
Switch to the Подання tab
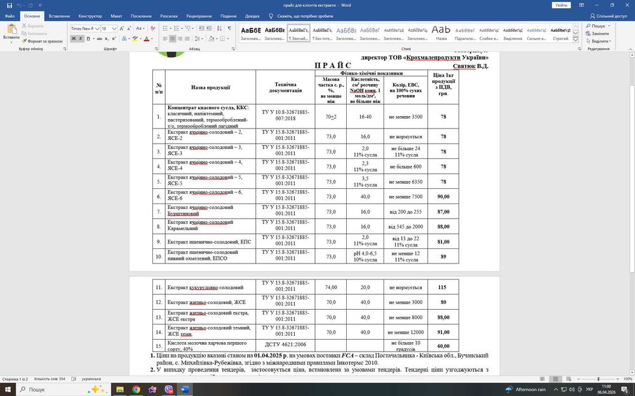pos(229,16)
